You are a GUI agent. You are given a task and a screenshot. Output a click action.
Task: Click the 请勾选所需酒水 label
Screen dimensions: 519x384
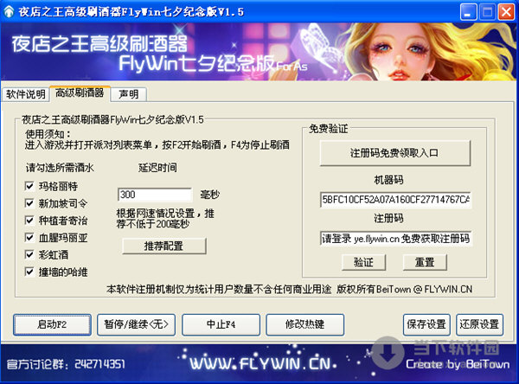point(60,168)
